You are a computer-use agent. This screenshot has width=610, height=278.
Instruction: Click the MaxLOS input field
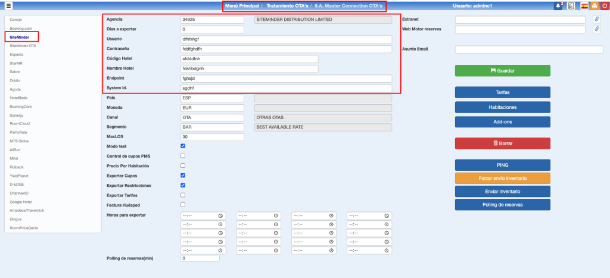[x=212, y=137]
